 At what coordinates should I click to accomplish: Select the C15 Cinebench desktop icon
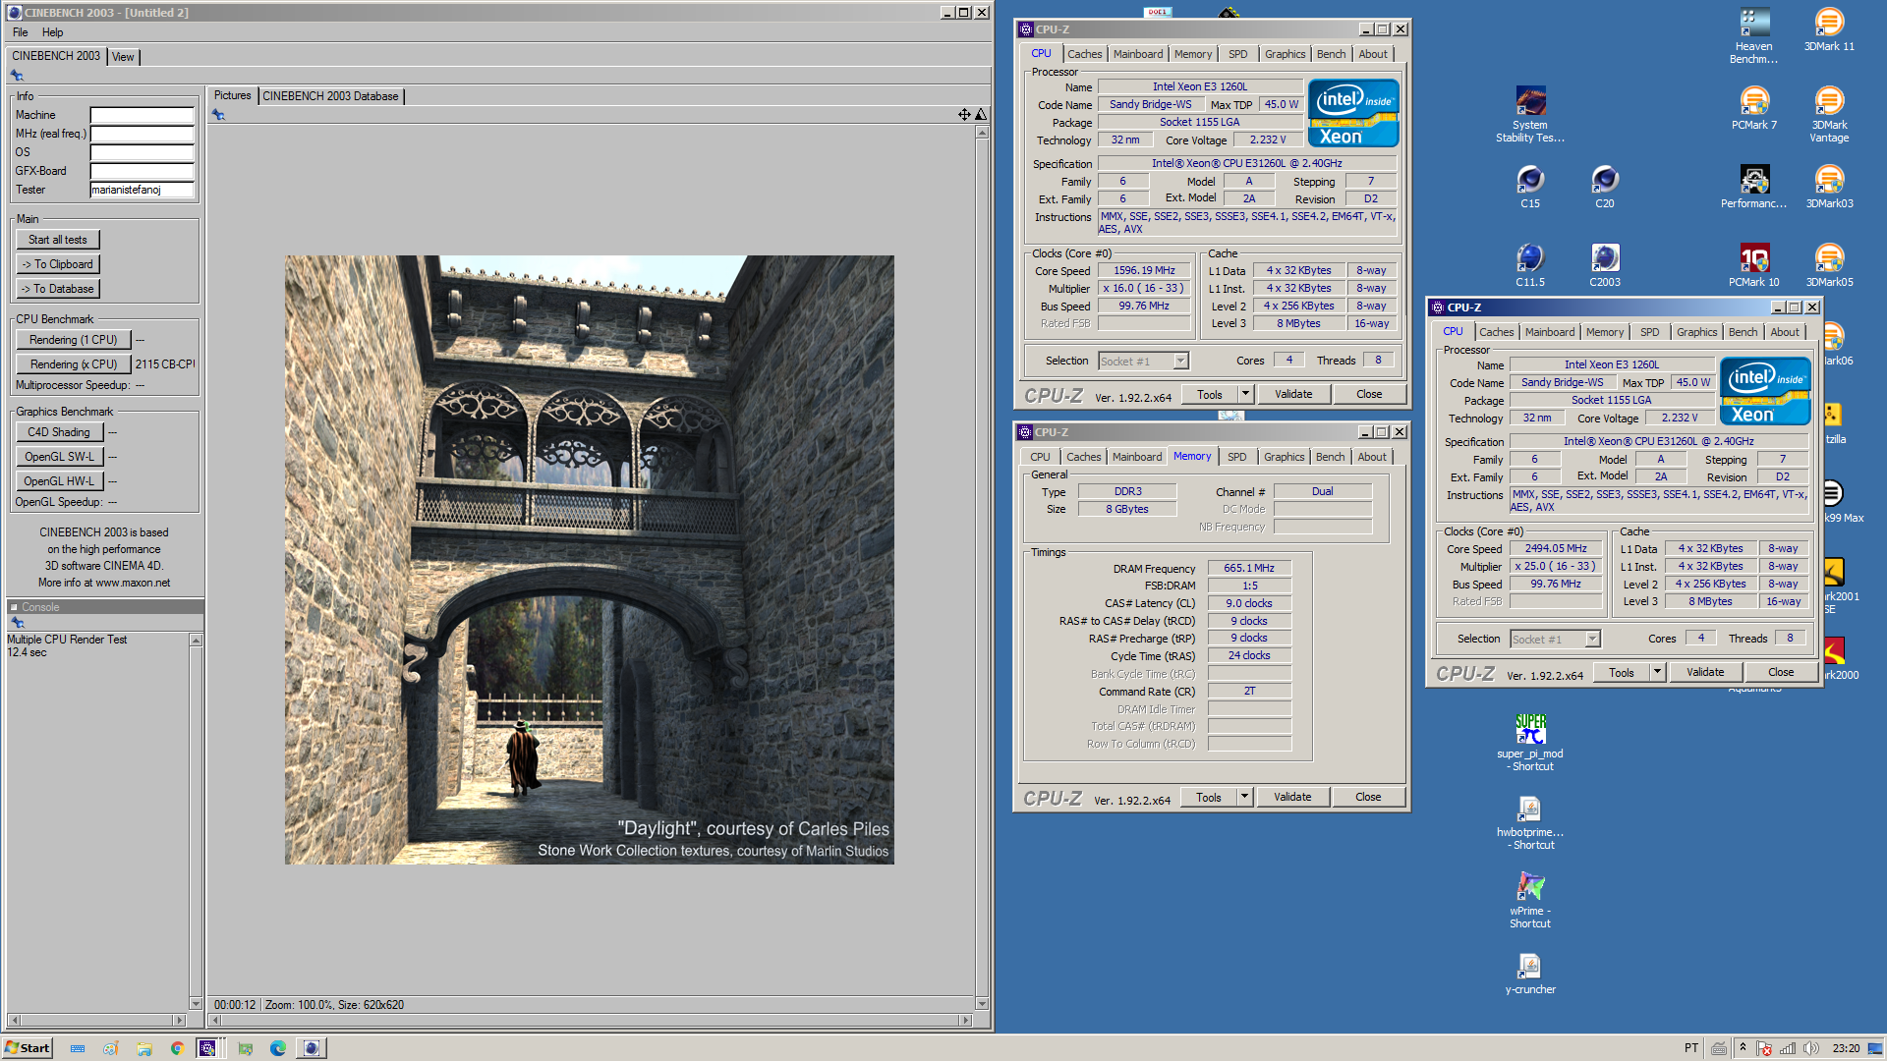[1530, 187]
